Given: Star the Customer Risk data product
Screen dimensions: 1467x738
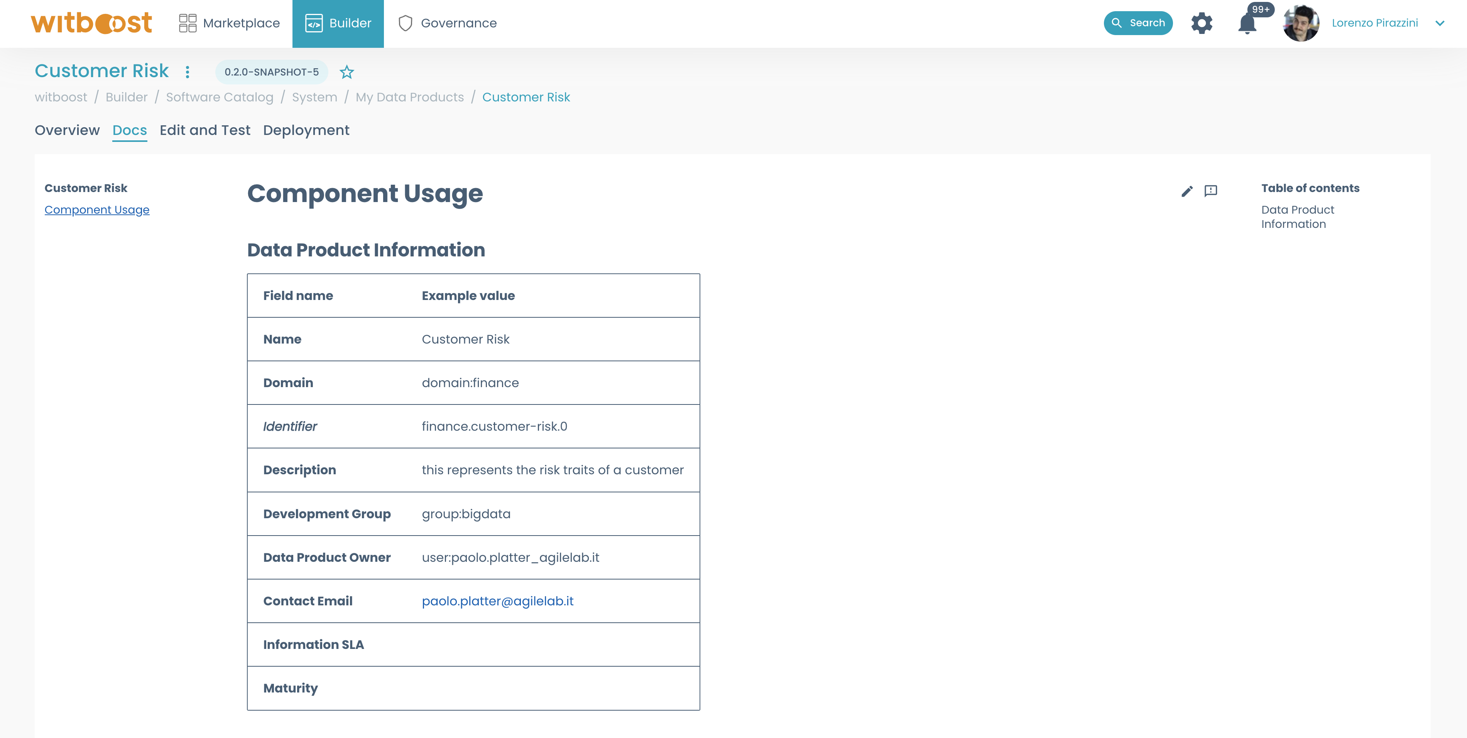Looking at the screenshot, I should tap(347, 72).
